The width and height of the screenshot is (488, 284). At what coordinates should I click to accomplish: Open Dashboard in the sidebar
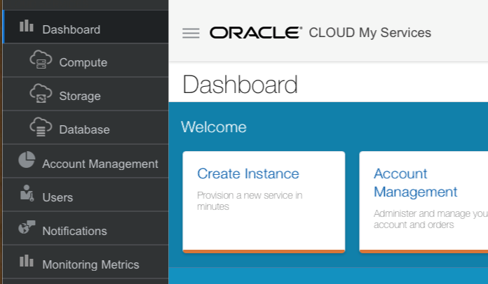pos(86,27)
